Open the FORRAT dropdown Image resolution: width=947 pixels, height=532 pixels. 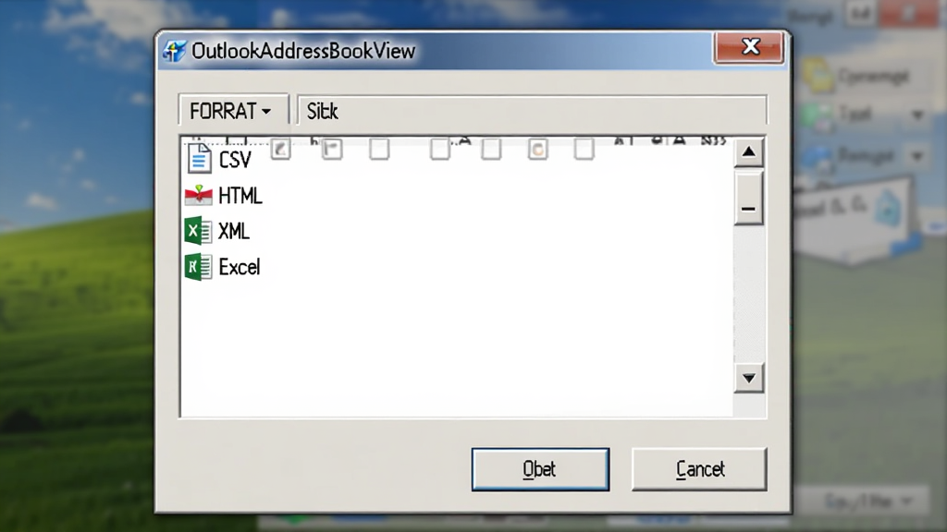[233, 111]
